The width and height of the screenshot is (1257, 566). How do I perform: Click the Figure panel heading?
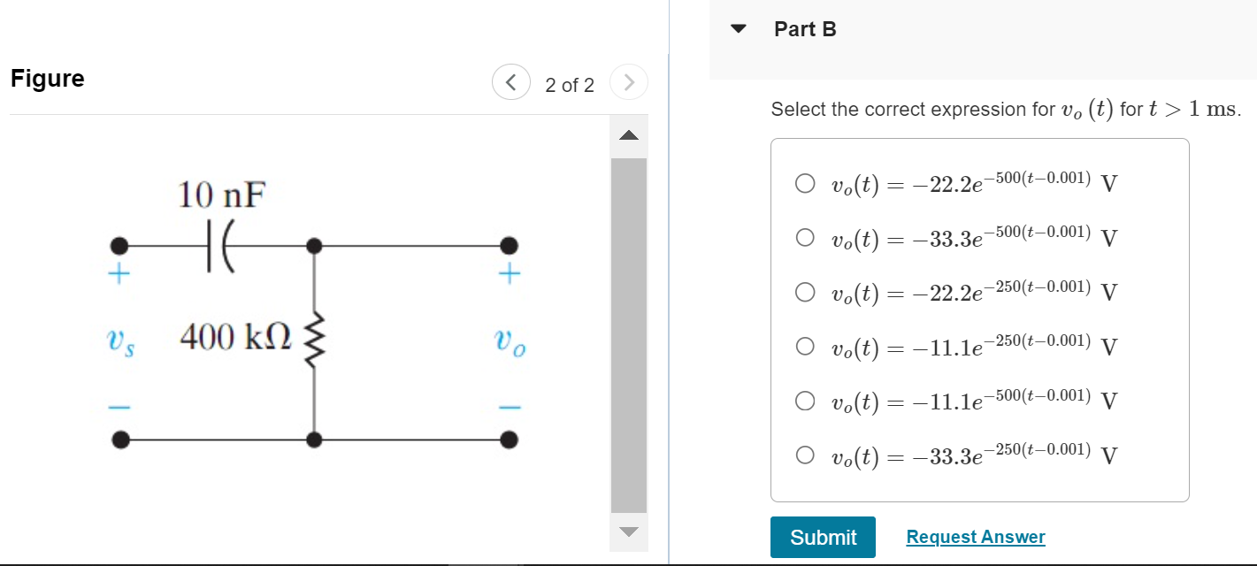(x=47, y=79)
